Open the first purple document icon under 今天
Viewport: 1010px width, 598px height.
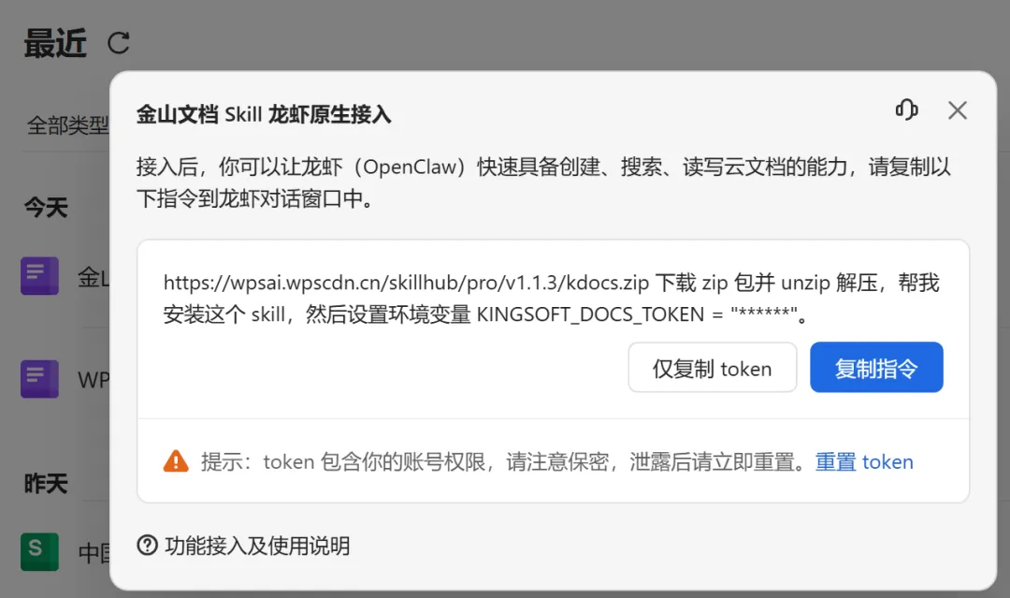(39, 276)
